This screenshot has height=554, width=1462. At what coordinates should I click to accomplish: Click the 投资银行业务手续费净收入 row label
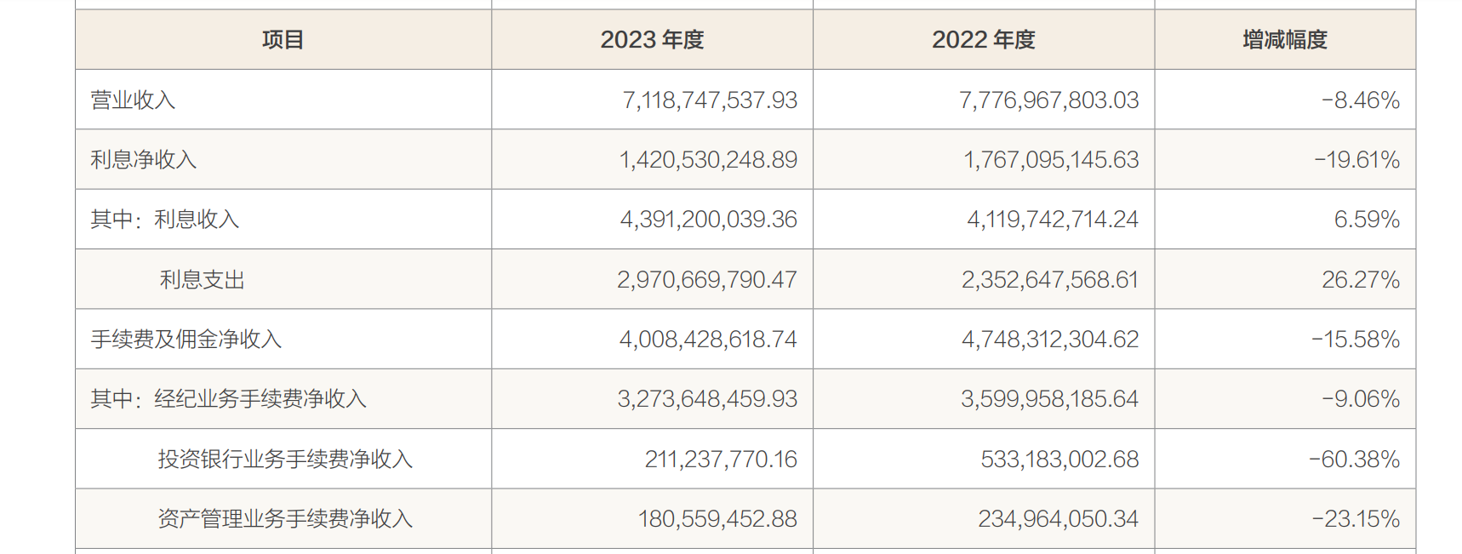285,460
